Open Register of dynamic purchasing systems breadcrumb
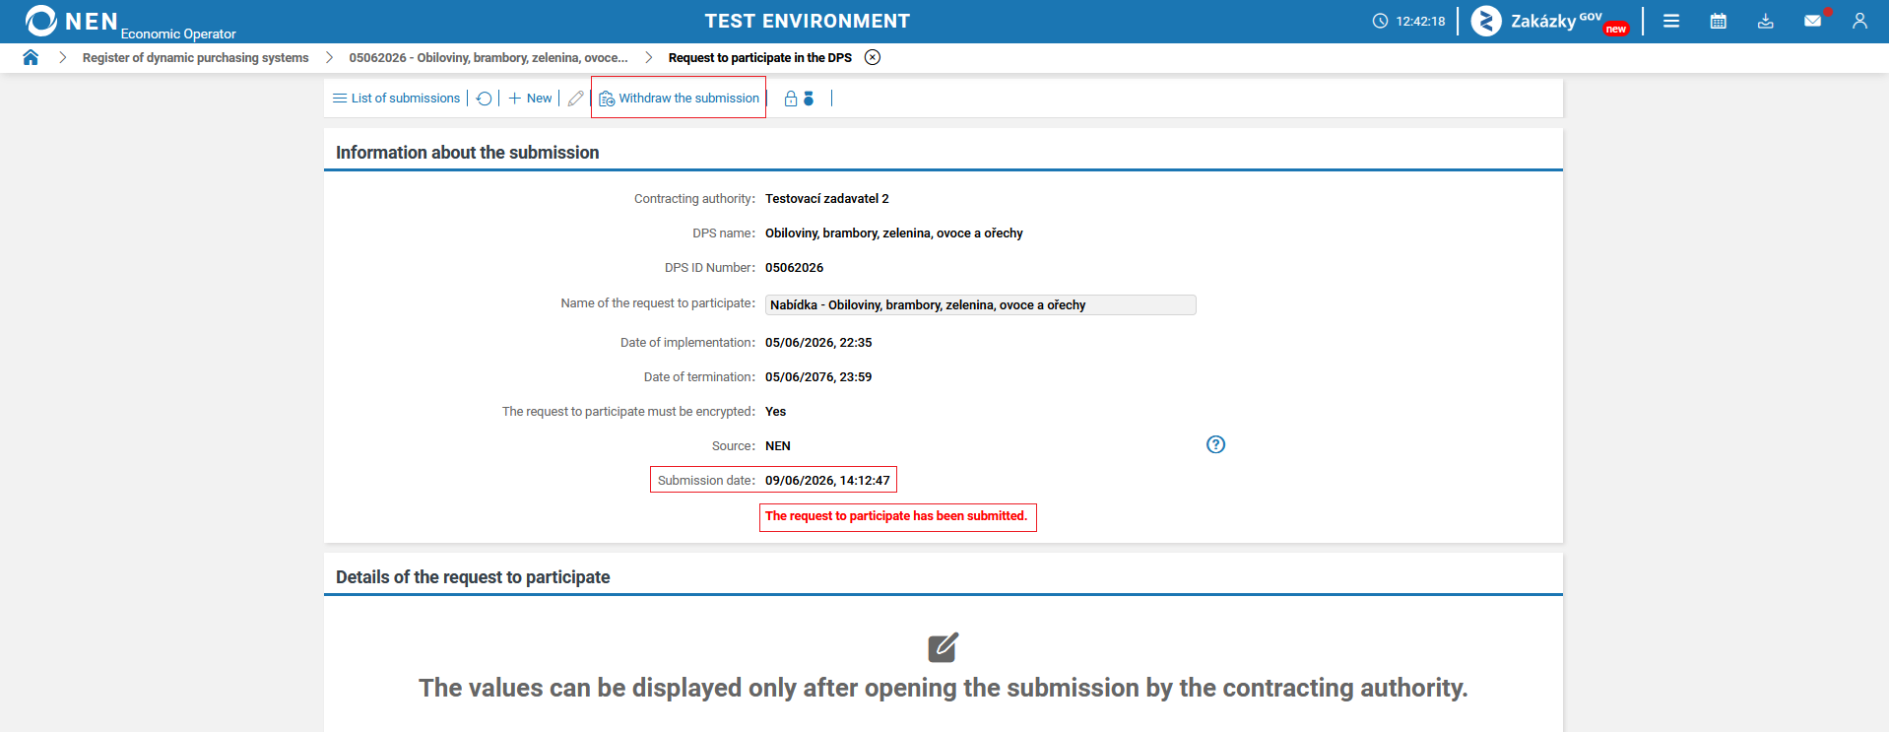The height and width of the screenshot is (732, 1889). (x=195, y=58)
